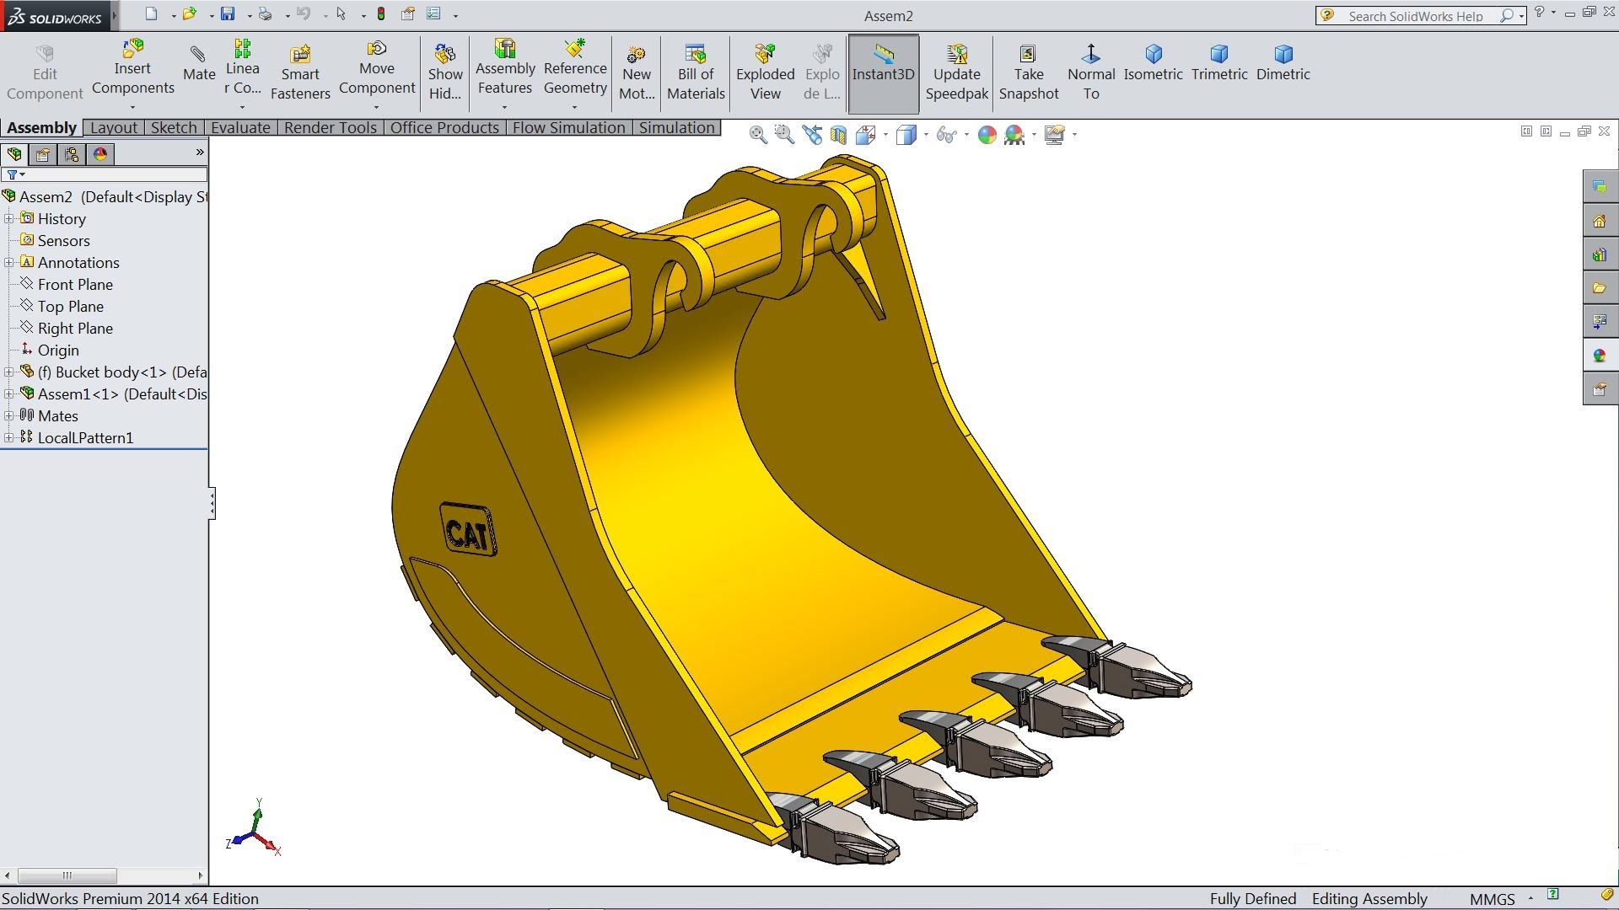The width and height of the screenshot is (1619, 910).
Task: Open the ConfigurationManager tab in the left panel
Action: point(71,154)
